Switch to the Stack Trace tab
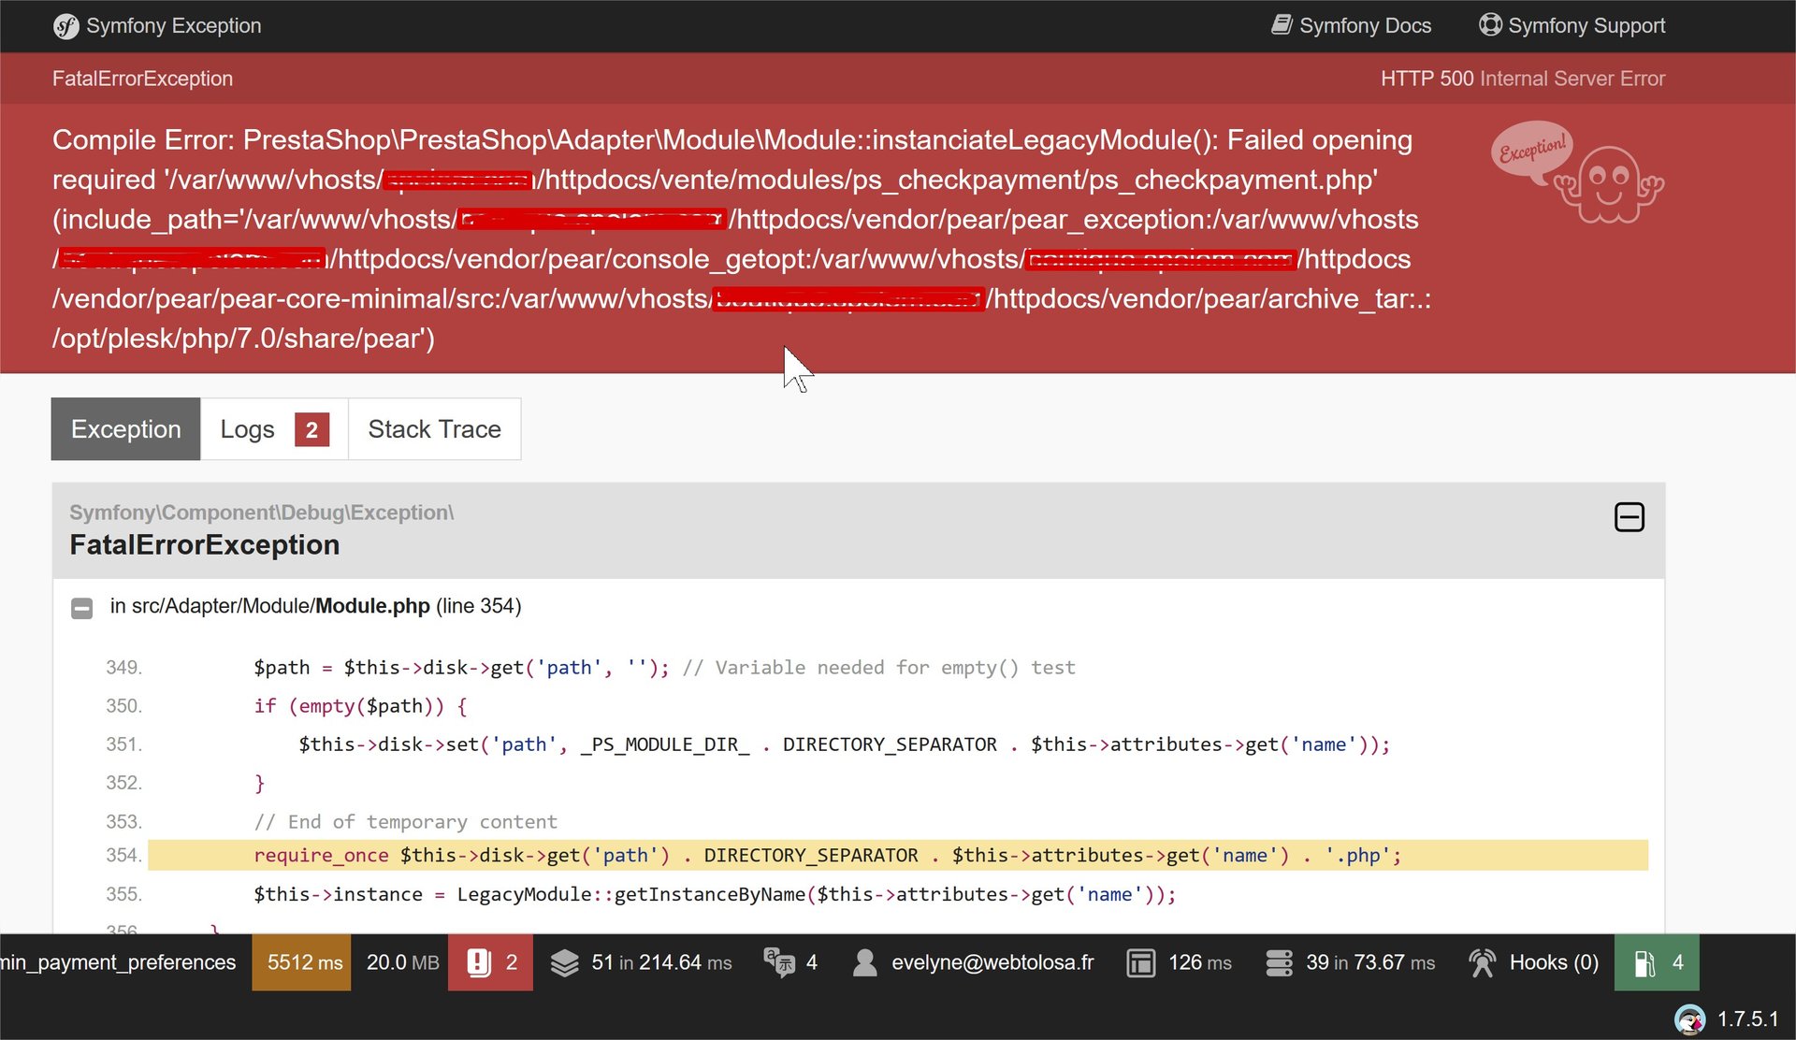Viewport: 1796px width, 1040px height. click(x=434, y=429)
